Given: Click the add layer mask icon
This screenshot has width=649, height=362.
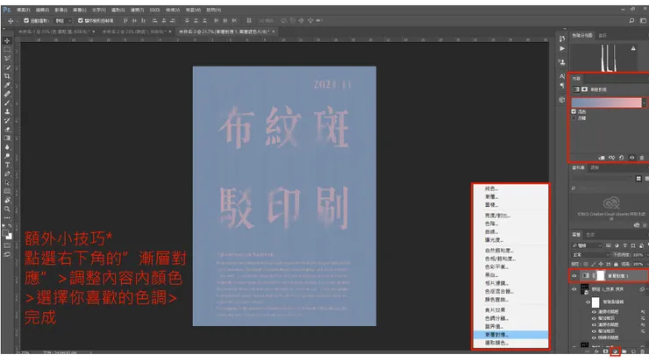Looking at the screenshot, I should coord(605,351).
